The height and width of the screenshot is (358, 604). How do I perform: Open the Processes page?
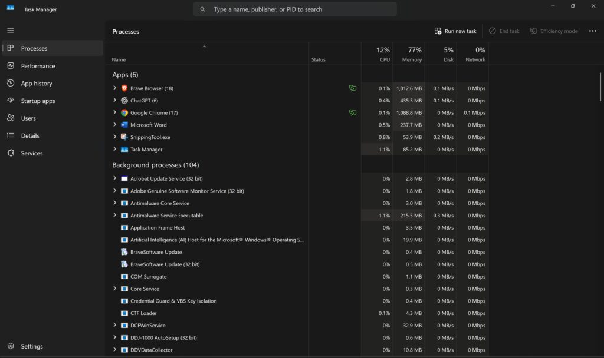pyautogui.click(x=52, y=48)
